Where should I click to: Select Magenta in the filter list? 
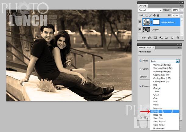(164, 108)
